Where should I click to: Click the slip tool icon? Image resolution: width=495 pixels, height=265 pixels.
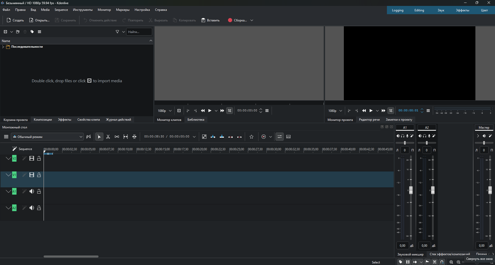[x=126, y=137]
